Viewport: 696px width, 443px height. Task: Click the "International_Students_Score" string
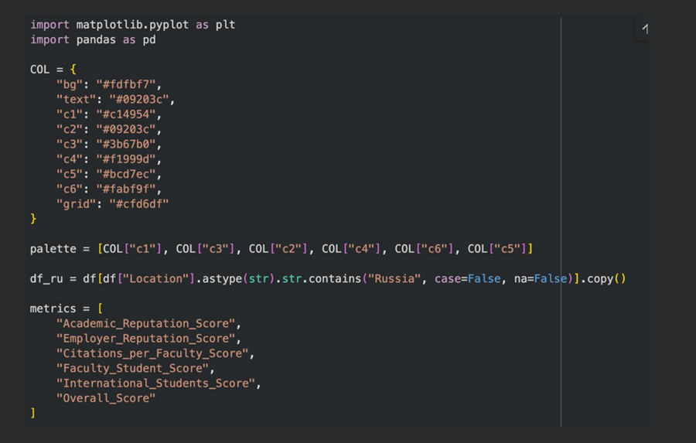point(158,383)
